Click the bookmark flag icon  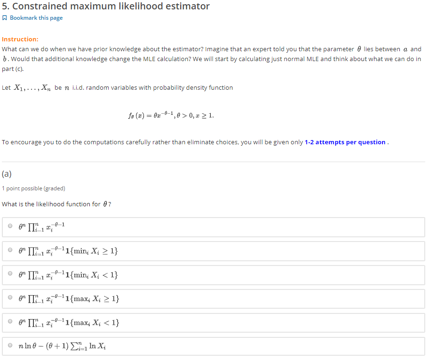(5, 17)
